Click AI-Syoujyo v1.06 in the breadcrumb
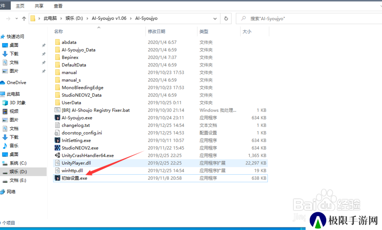 109,18
